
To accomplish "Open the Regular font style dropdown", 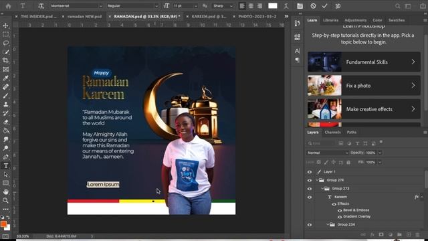I will pyautogui.click(x=156, y=6).
